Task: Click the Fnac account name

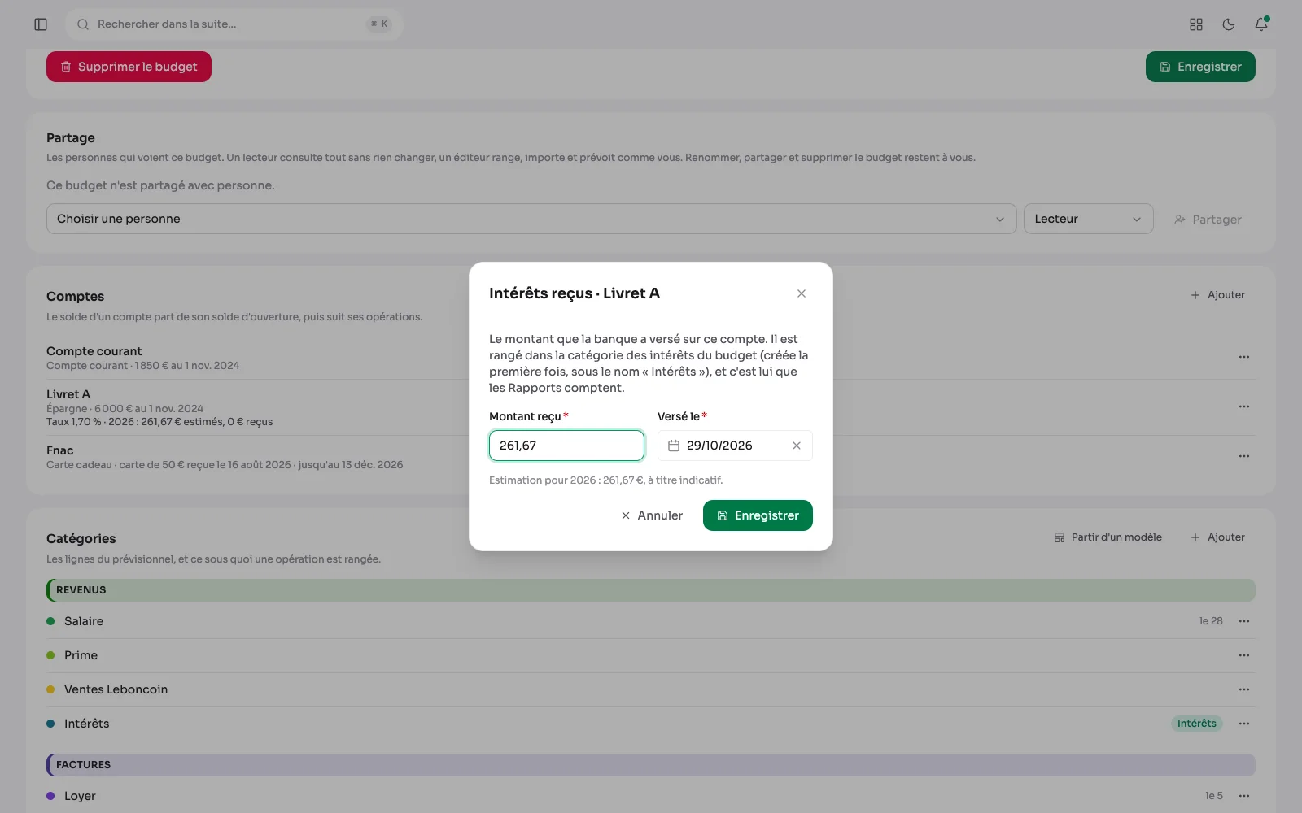Action: (x=60, y=450)
